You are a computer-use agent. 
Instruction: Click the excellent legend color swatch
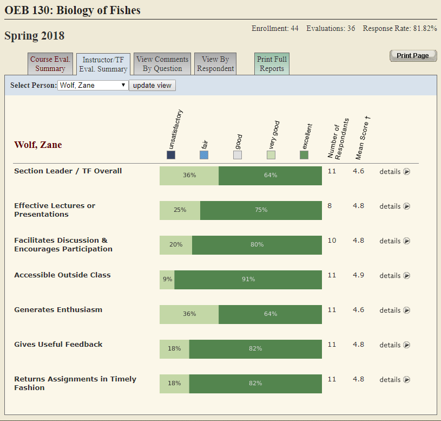pos(304,155)
